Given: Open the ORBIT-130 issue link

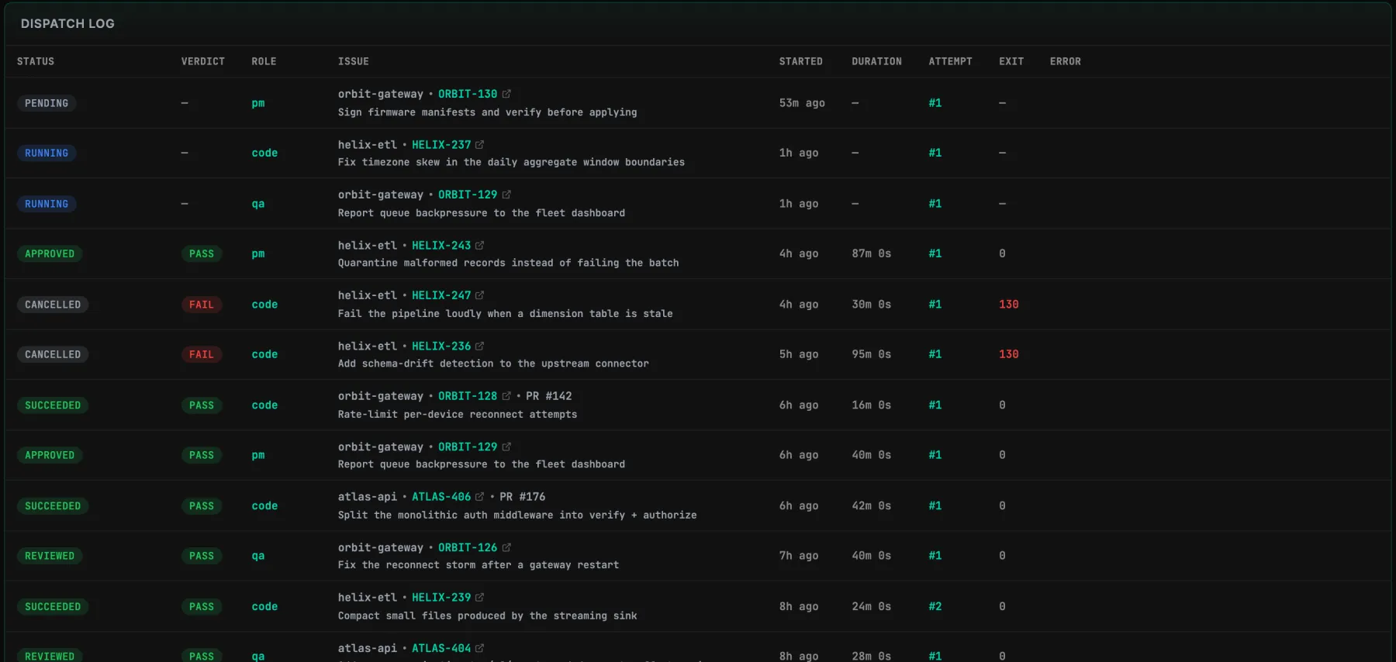Looking at the screenshot, I should 468,94.
